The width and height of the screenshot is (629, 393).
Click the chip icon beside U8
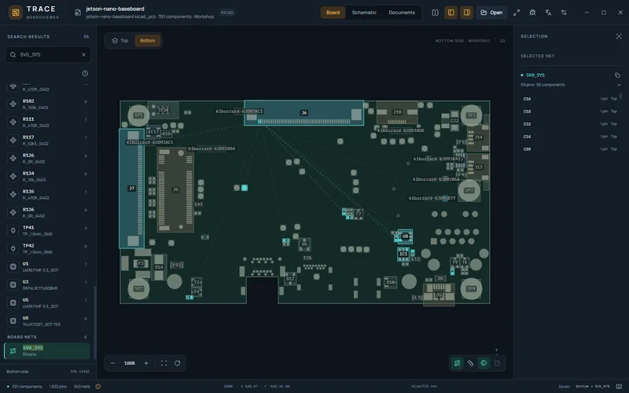(13, 321)
